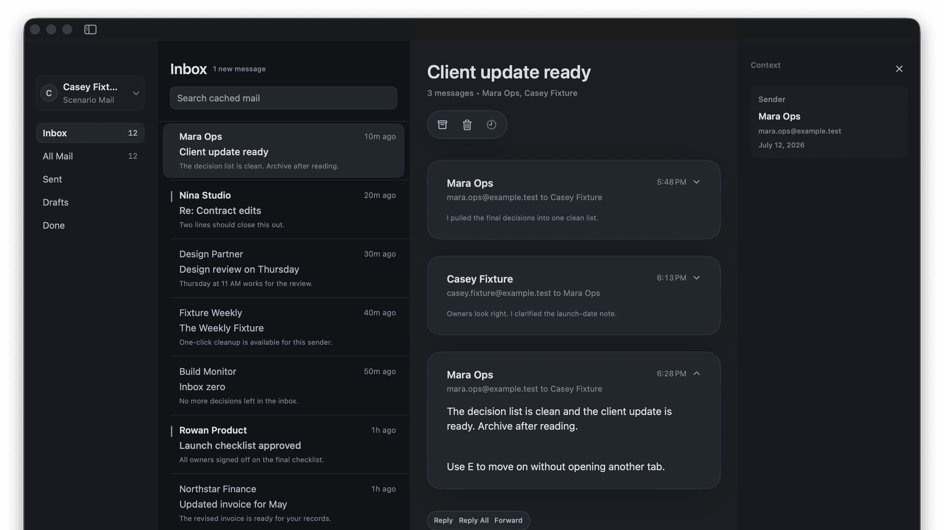Delete thread with trash icon

[x=467, y=125]
